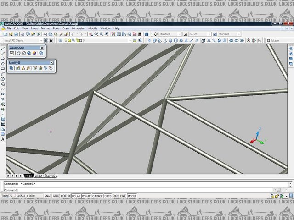Screen dimensions: 294x220
Task: Select the Polygon draw tool
Action: click(3, 63)
